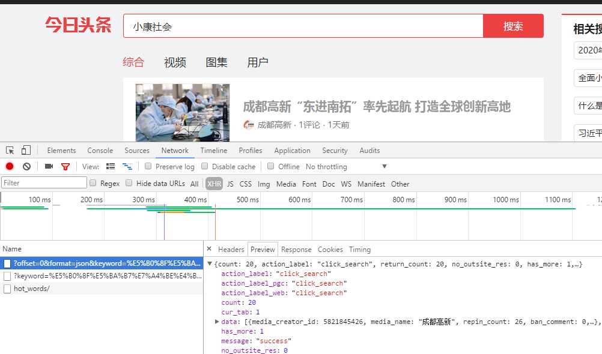The image size is (602, 354).
Task: Open the Elements panel tab
Action: (61, 151)
